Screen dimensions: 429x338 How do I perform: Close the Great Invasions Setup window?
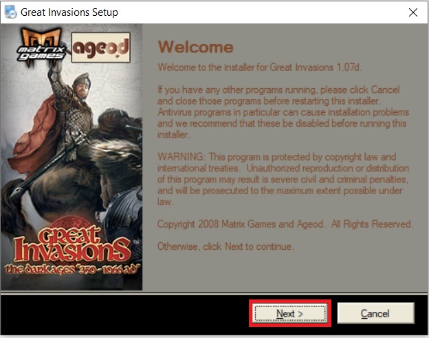point(413,12)
